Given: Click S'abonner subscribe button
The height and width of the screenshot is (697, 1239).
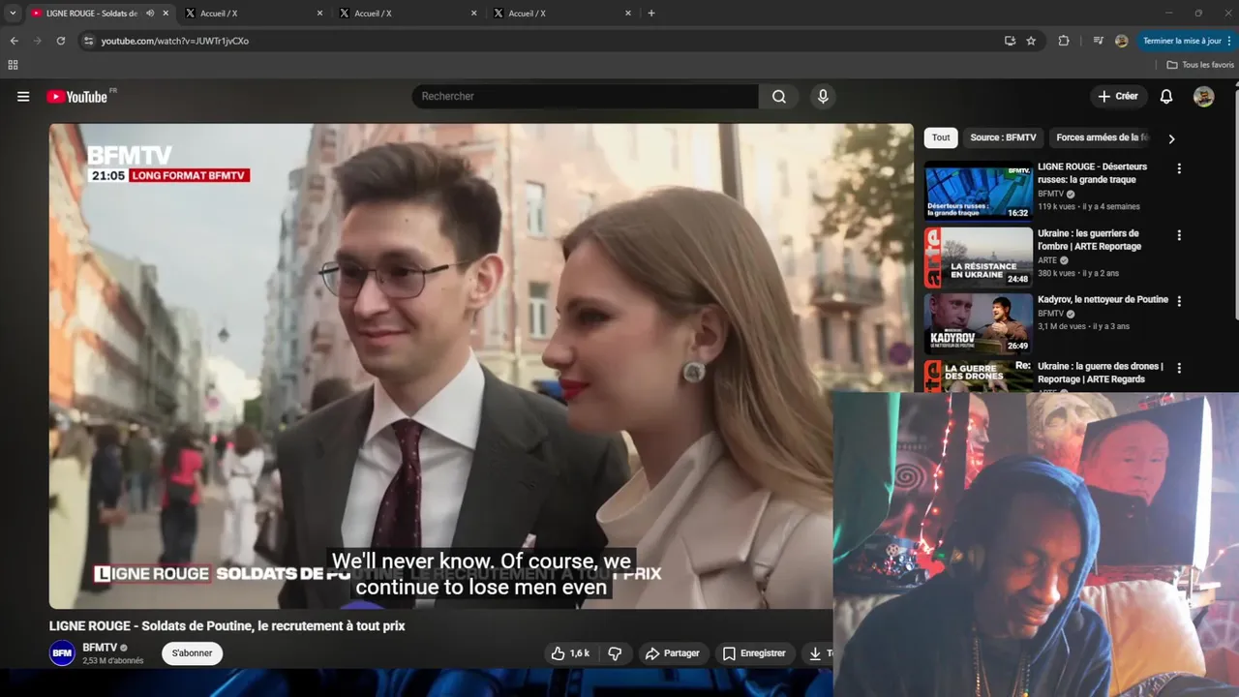Looking at the screenshot, I should tap(192, 653).
